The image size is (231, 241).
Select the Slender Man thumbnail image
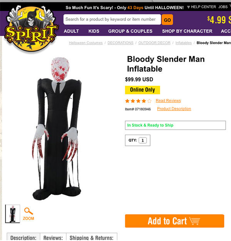[13, 214]
